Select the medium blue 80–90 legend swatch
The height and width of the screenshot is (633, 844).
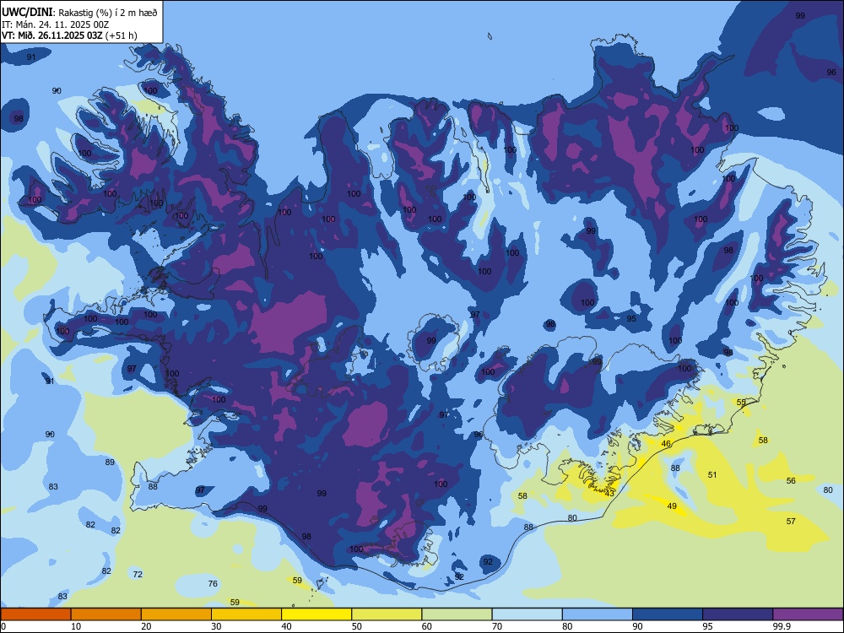click(598, 614)
